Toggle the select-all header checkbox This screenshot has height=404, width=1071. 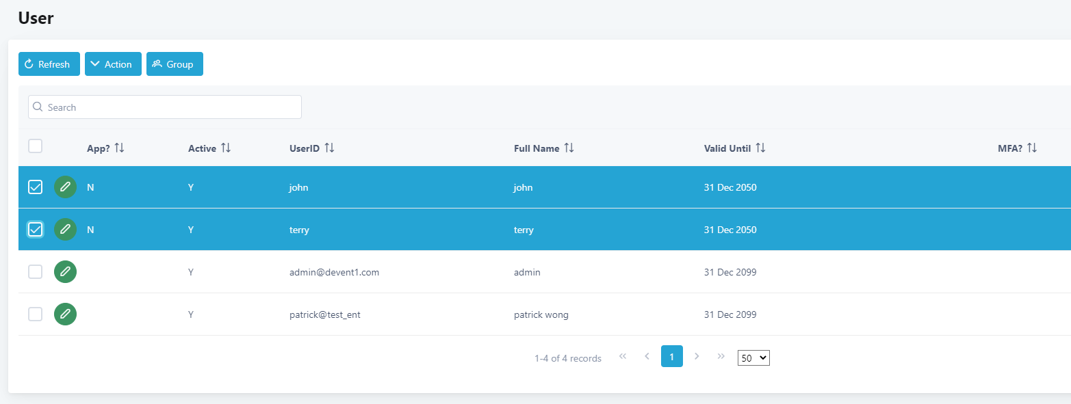point(35,146)
